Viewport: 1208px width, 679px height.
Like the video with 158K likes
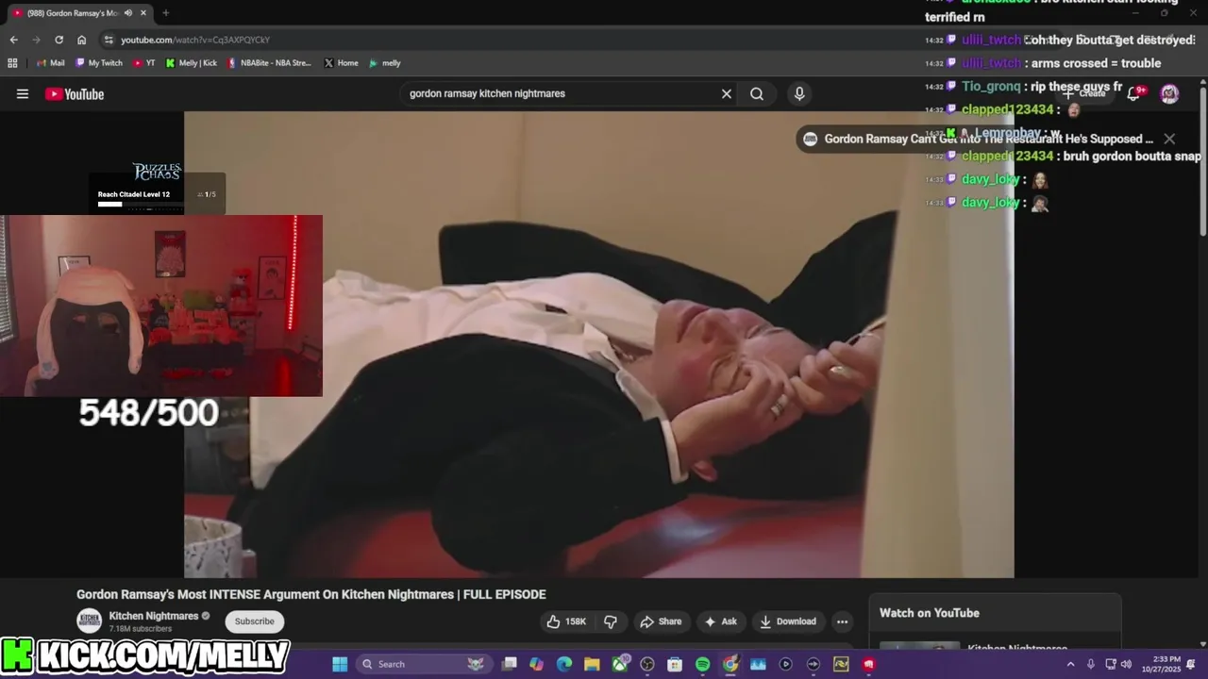click(566, 621)
